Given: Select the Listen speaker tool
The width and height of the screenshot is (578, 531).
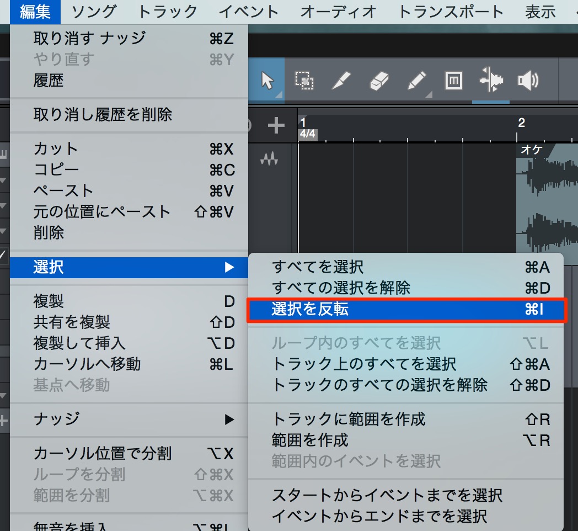Looking at the screenshot, I should click(x=528, y=81).
